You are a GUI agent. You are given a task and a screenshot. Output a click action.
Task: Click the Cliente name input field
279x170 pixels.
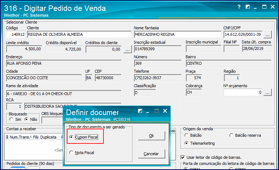79,34
